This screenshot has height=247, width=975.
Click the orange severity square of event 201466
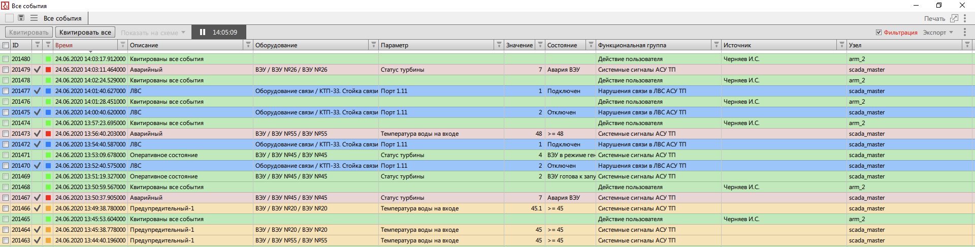(x=48, y=208)
